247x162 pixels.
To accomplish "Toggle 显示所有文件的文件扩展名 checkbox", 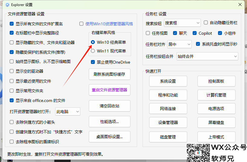I will 12,24.
